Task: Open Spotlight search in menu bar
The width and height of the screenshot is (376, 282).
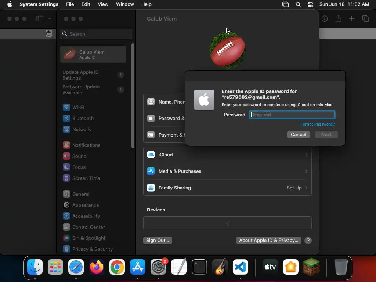Action: pyautogui.click(x=298, y=4)
